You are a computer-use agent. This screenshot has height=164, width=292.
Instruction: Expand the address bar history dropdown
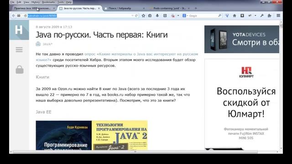tap(132, 16)
